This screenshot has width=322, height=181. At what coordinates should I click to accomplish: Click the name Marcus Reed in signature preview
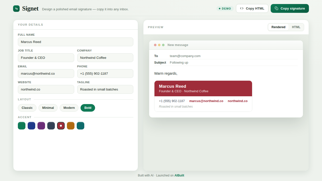173,86
